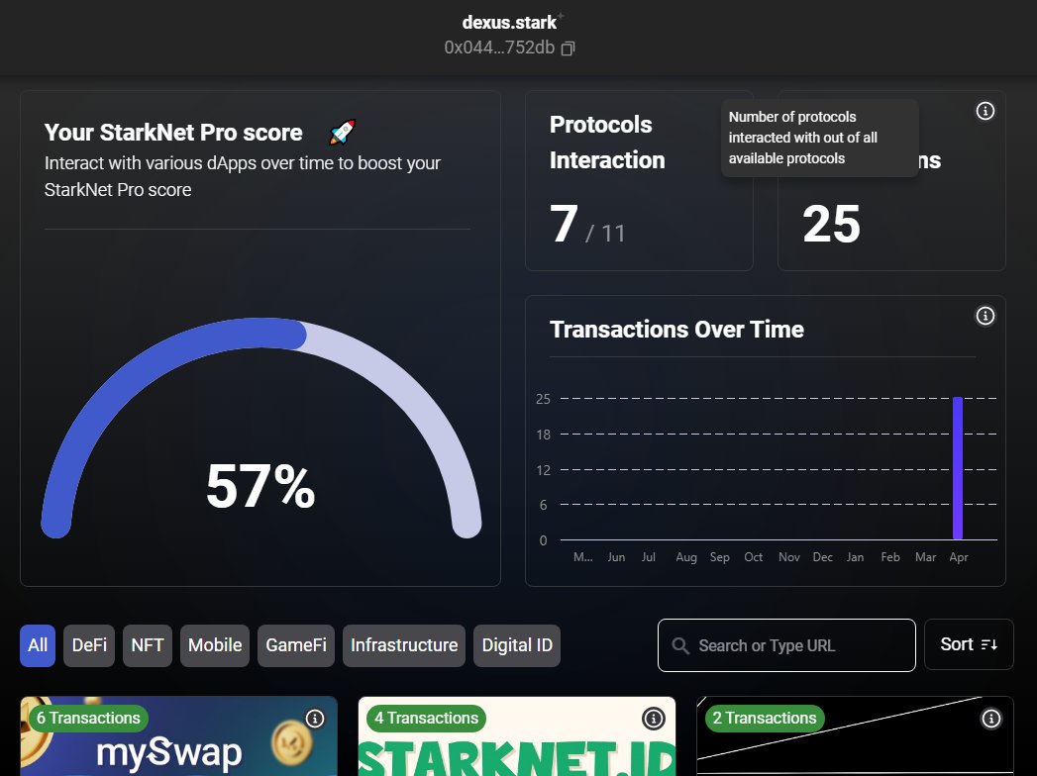Switch to the Infrastructure category
1037x776 pixels.
pyautogui.click(x=404, y=645)
